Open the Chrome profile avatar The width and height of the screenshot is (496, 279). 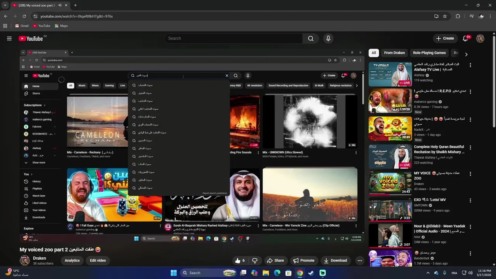click(481, 16)
